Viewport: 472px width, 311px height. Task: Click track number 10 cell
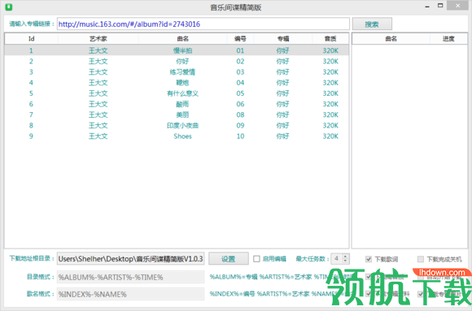tap(240, 136)
